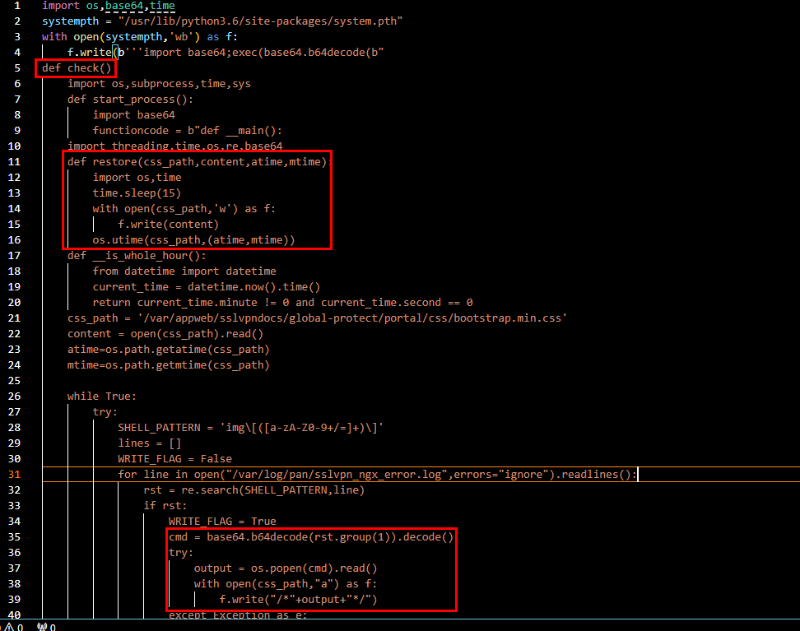
Task: Click line number 31 in the gutter
Action: tap(14, 474)
